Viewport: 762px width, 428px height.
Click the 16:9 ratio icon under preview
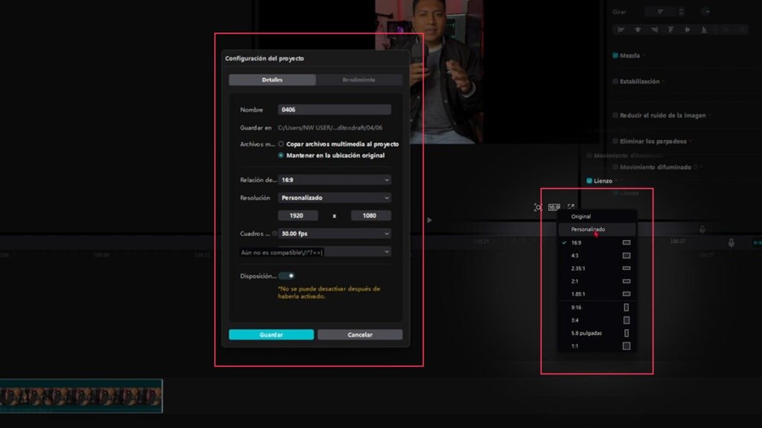[x=554, y=207]
